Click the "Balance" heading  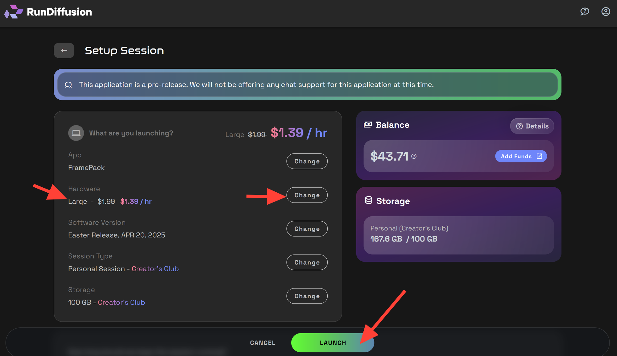coord(392,125)
